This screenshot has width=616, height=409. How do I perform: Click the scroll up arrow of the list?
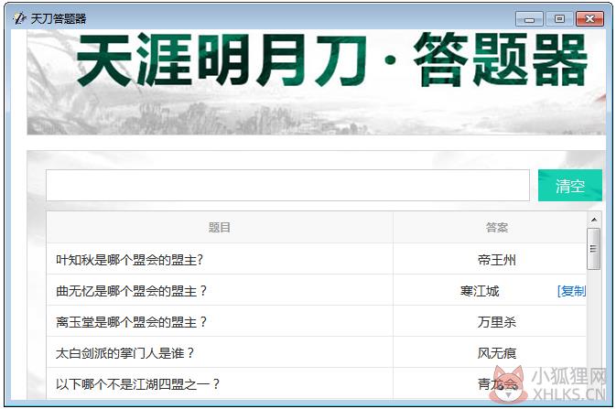click(594, 220)
